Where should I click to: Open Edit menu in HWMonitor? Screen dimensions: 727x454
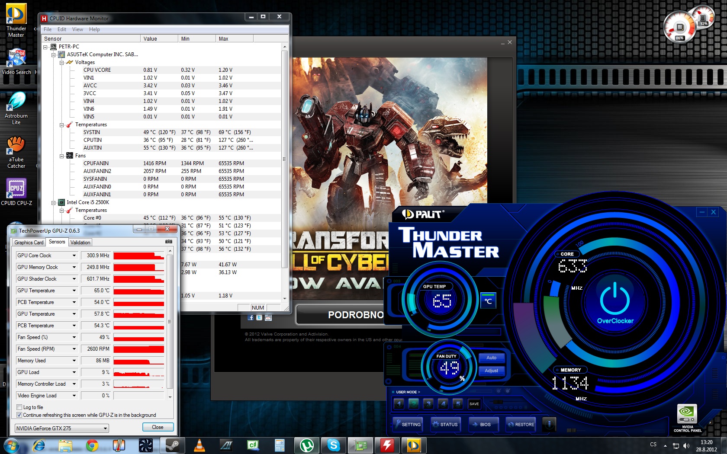62,29
